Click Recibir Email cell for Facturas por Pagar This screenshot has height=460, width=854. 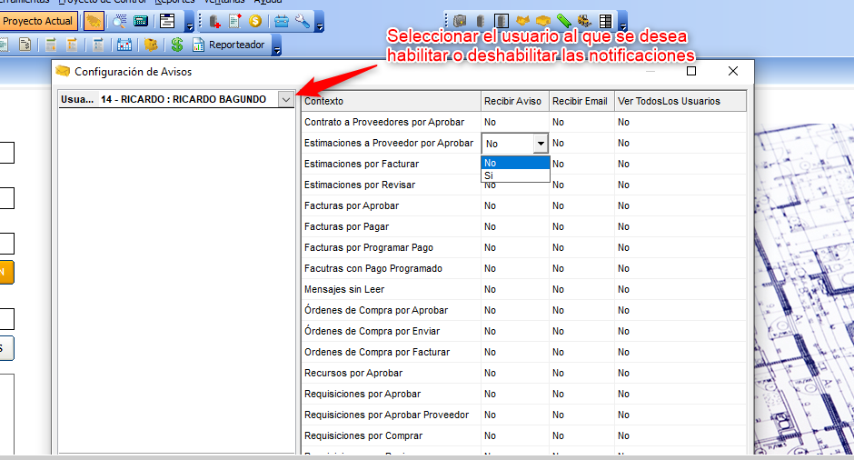pos(581,227)
